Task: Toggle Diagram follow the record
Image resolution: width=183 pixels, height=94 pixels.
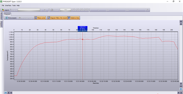Action: pos(58,18)
